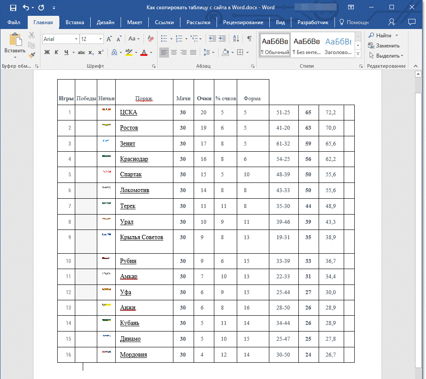Click the Format Painter brush icon
The height and width of the screenshot is (379, 426).
32,55
